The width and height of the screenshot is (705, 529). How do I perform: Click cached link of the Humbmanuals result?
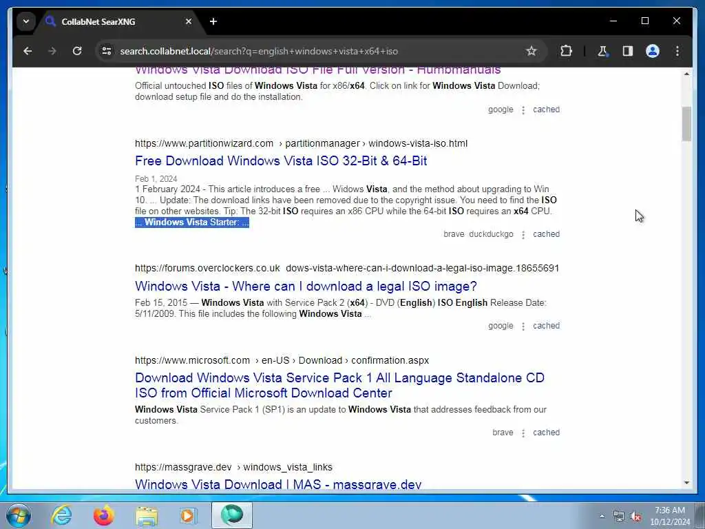(546, 110)
